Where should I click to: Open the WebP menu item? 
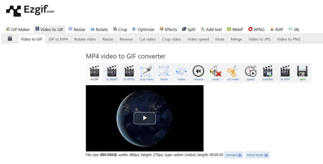(x=235, y=29)
